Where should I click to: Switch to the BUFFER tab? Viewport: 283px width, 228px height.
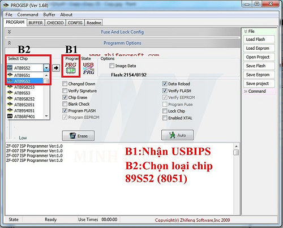[36, 23]
